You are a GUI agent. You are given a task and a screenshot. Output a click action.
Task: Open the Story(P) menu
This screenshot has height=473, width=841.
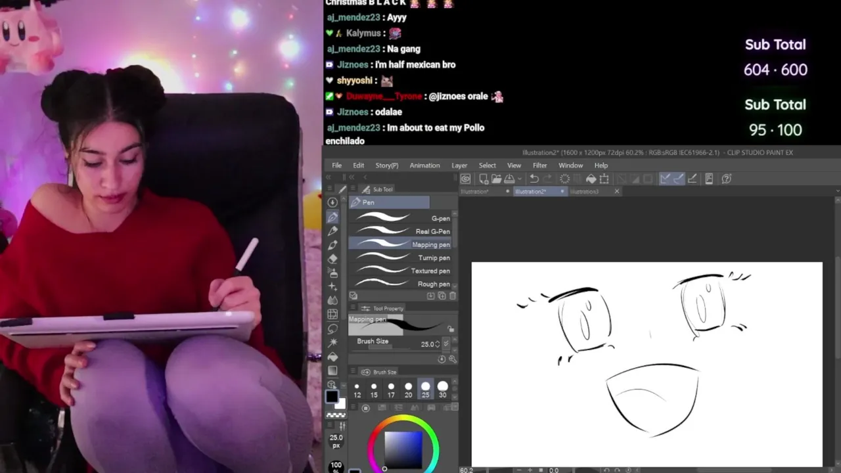[x=387, y=165]
